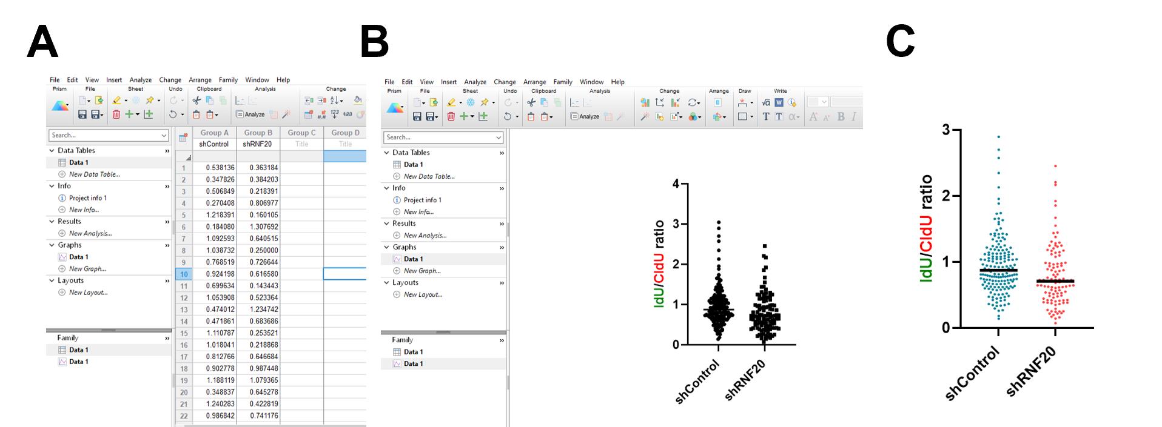Select the Group B shRNF20 column title cell

[258, 144]
